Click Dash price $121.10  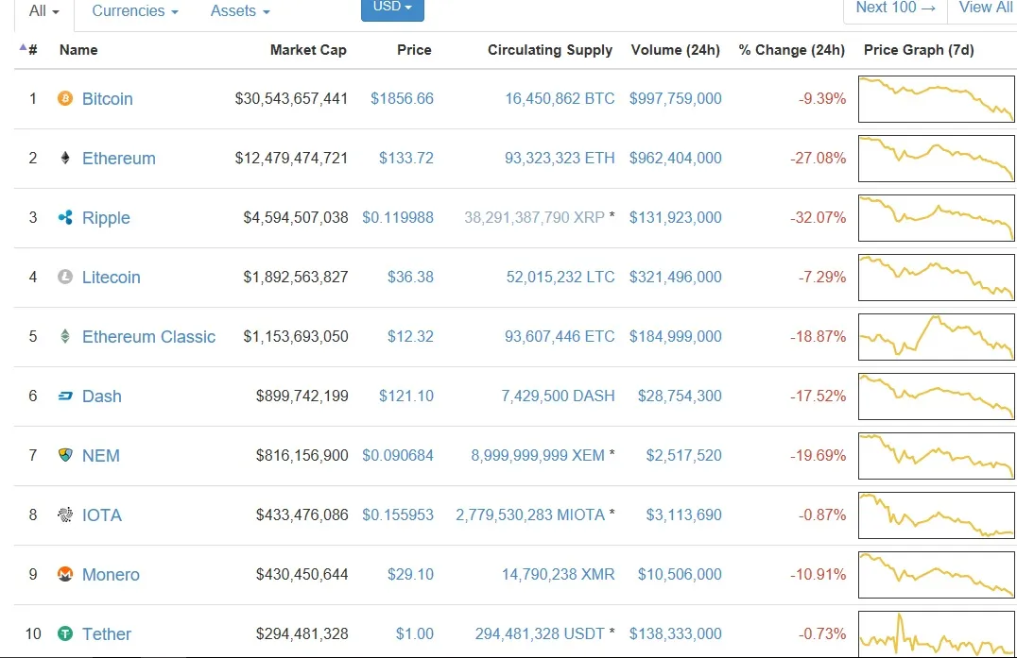click(406, 396)
